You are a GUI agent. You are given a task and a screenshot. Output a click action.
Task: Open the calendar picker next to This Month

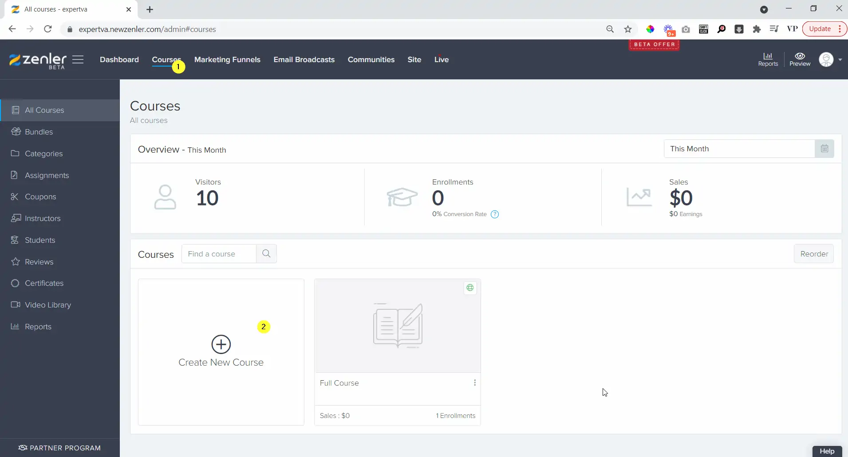click(x=824, y=148)
